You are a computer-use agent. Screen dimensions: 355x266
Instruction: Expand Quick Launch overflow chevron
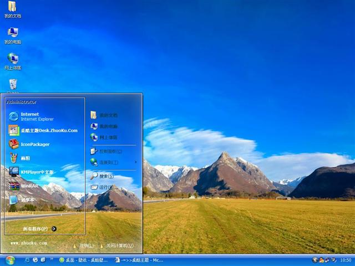[x=52, y=259]
